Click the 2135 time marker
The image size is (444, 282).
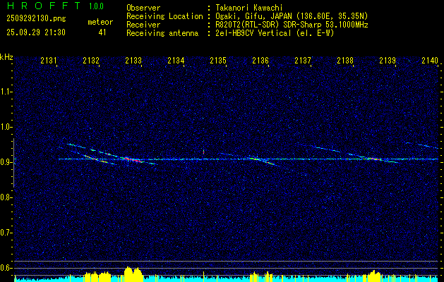218,61
